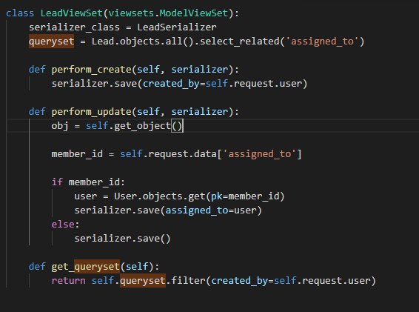Click User.objects.get on the user line

159,196
